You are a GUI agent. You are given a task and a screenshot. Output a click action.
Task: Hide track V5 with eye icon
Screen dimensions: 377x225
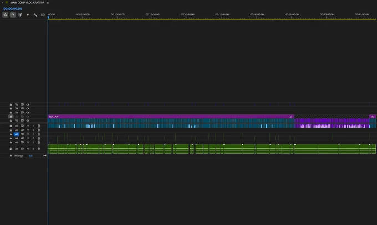[28, 104]
